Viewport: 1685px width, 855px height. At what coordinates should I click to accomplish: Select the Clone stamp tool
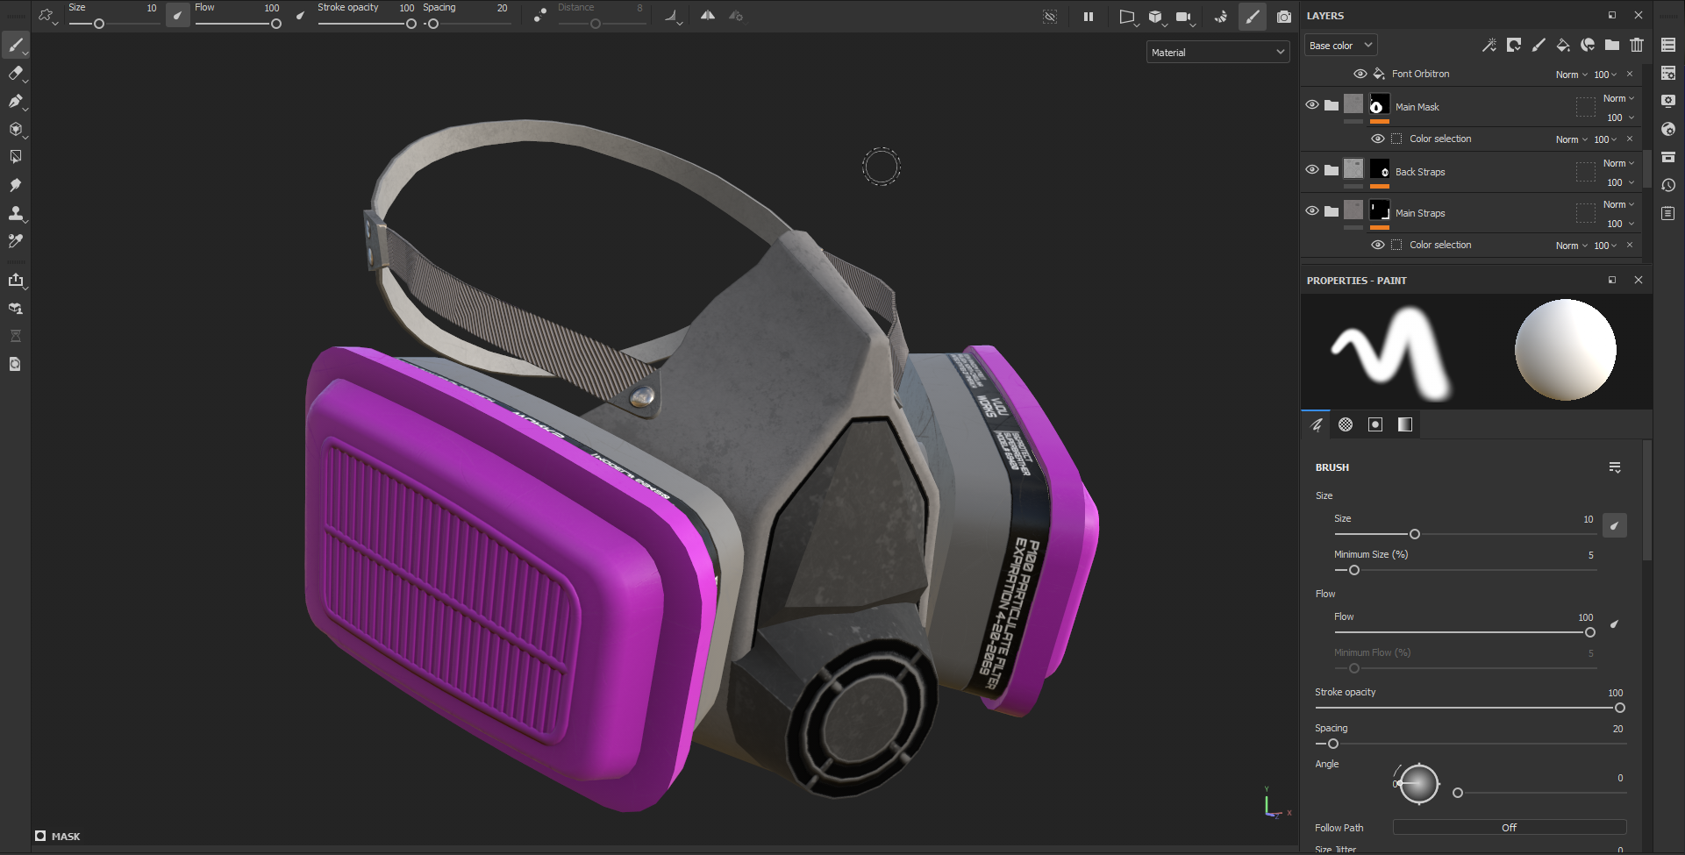(x=15, y=213)
